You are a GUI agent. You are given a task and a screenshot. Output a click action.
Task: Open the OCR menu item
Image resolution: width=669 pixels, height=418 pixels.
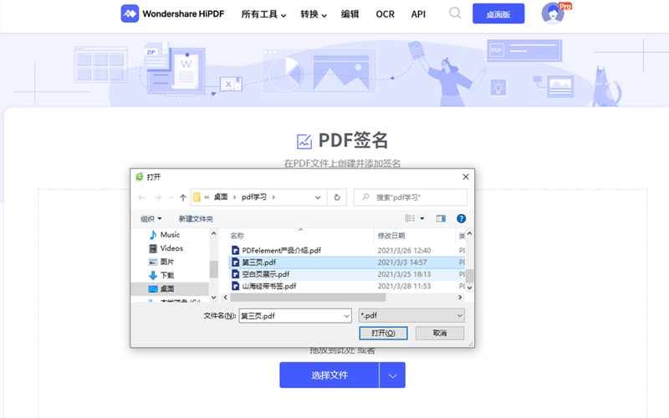coord(385,14)
